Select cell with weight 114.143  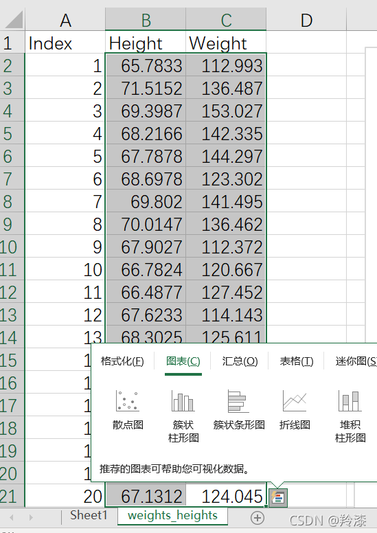226,315
